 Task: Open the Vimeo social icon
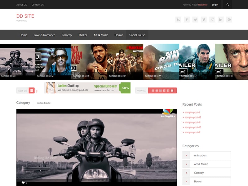(x=204, y=20)
